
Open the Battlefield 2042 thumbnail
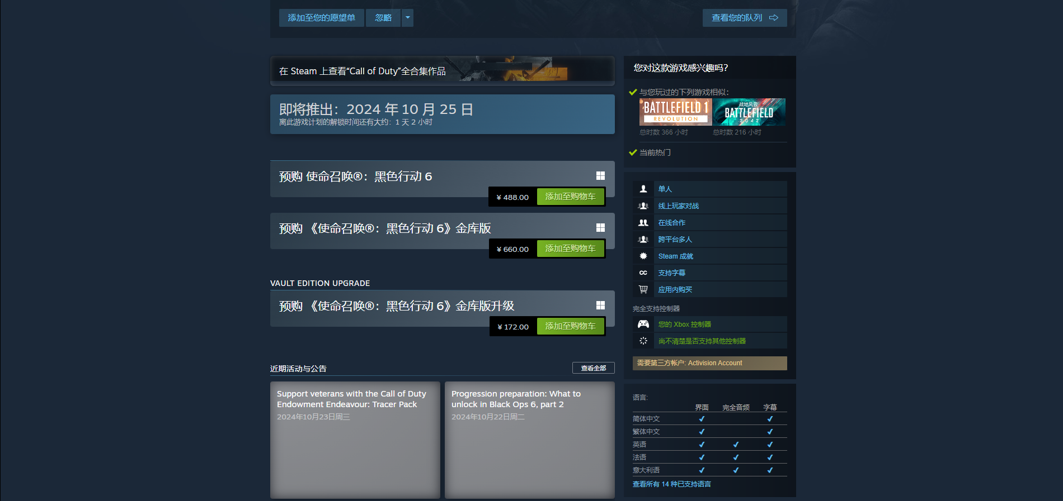click(x=749, y=112)
